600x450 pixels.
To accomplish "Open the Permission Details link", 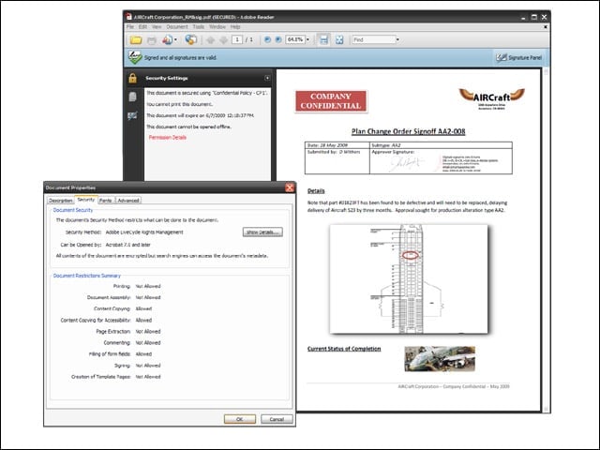I will 168,138.
